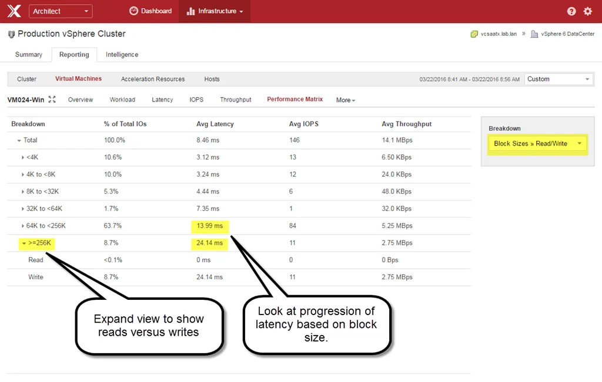Image resolution: width=602 pixels, height=382 pixels.
Task: Open the Intelligence tab
Action: [x=122, y=55]
